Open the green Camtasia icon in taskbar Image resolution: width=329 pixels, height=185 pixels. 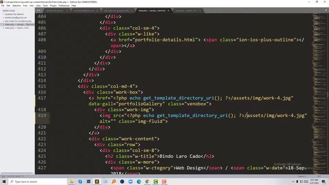[x=156, y=181]
